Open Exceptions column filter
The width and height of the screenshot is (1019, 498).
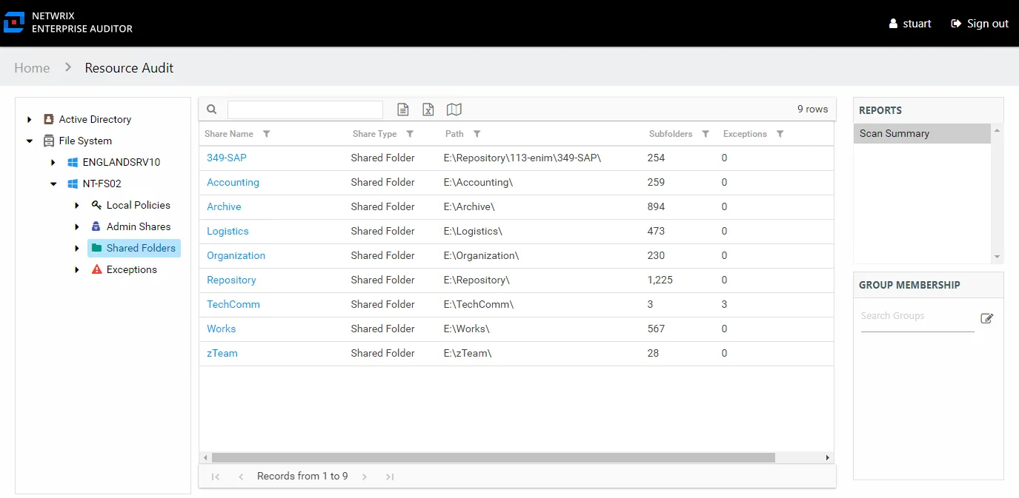pyautogui.click(x=780, y=134)
